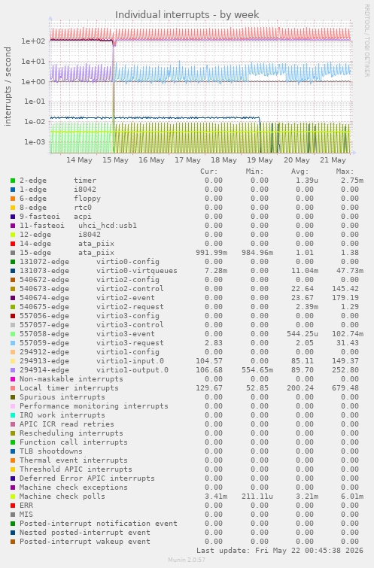This screenshot has height=568, width=374.
Task: Click the gray 15-edge ata_piix legend swatch
Action: coord(13,253)
